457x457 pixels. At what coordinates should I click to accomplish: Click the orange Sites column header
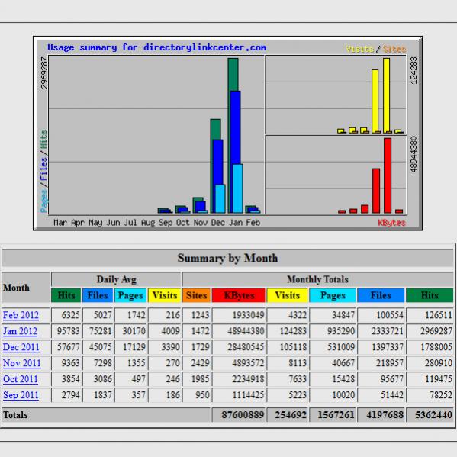tap(196, 295)
